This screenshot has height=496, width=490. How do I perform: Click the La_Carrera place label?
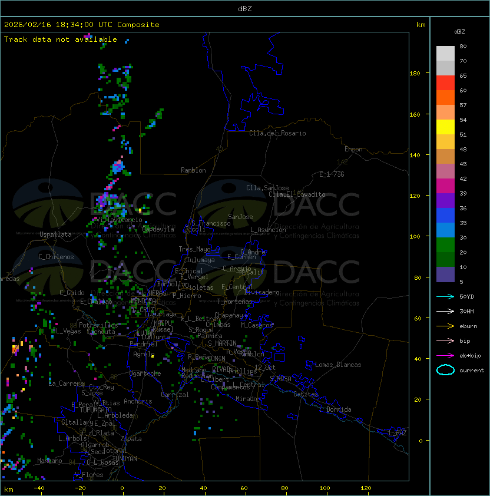66,383
